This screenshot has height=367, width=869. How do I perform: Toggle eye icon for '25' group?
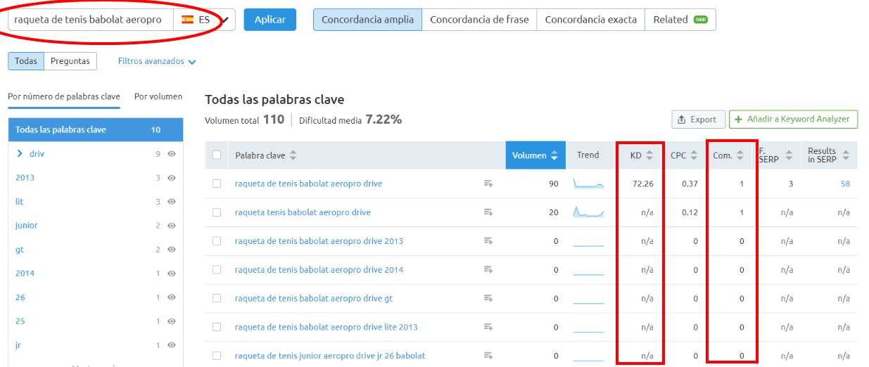click(x=171, y=321)
